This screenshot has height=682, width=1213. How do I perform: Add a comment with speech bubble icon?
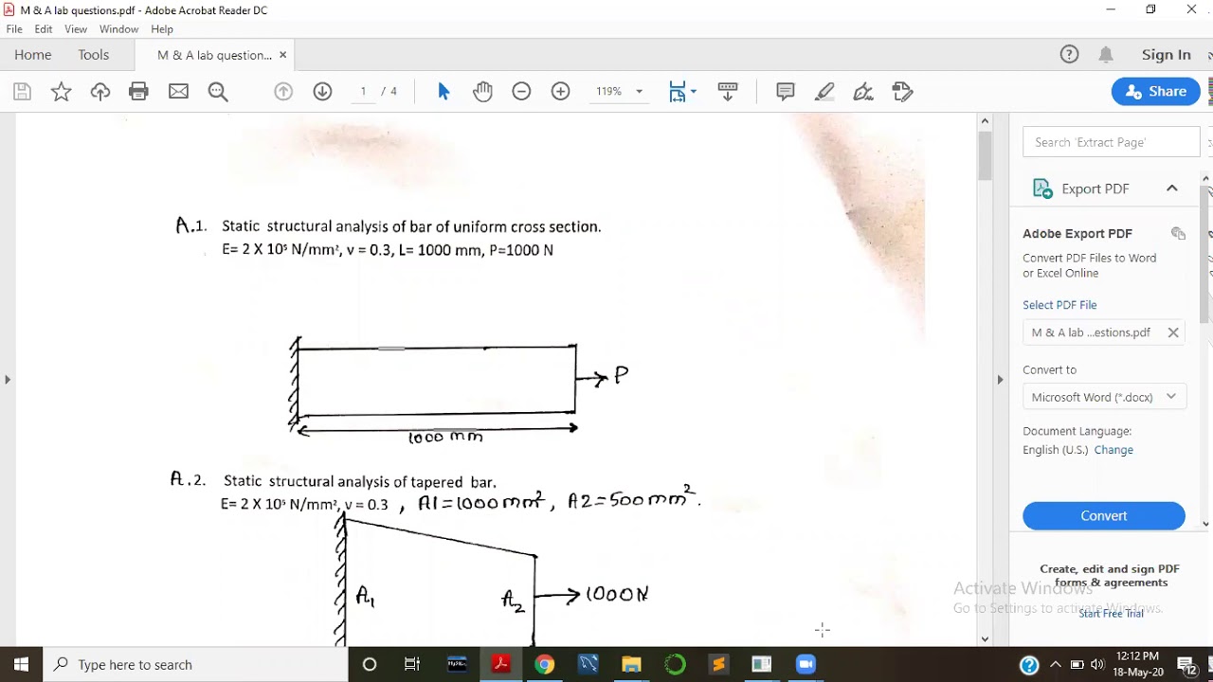[x=786, y=92]
